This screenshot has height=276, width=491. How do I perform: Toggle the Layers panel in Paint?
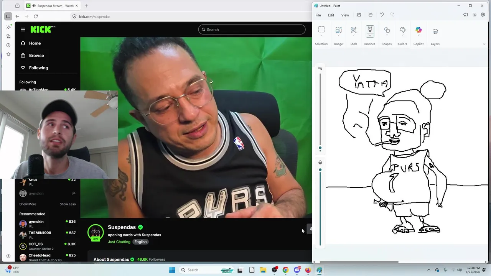click(435, 31)
